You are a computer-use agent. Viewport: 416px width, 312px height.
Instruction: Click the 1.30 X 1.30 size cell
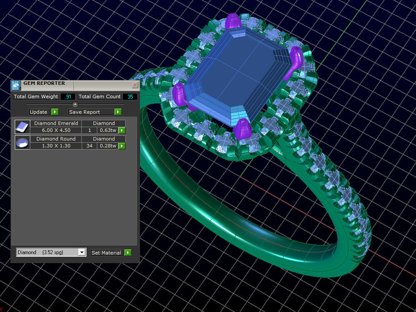[56, 146]
